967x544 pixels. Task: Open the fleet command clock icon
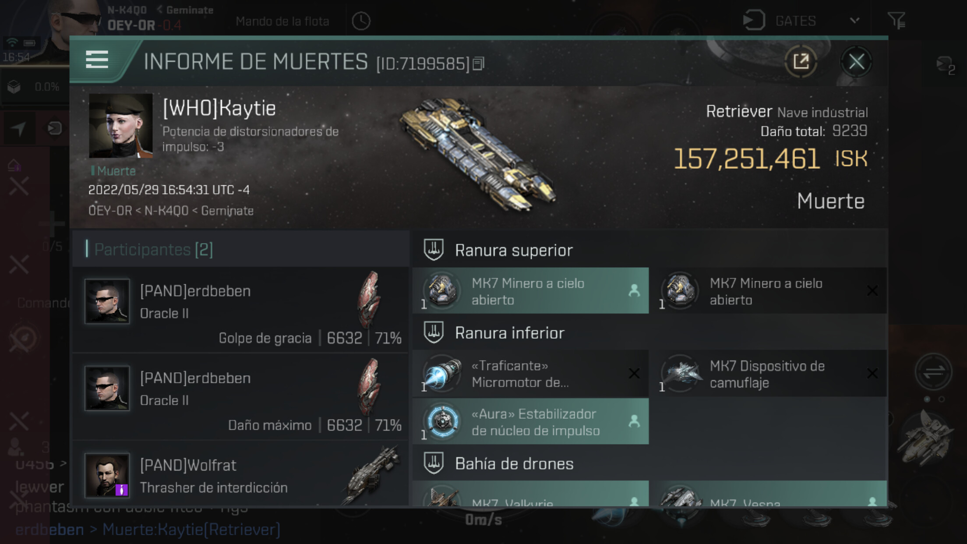361,21
